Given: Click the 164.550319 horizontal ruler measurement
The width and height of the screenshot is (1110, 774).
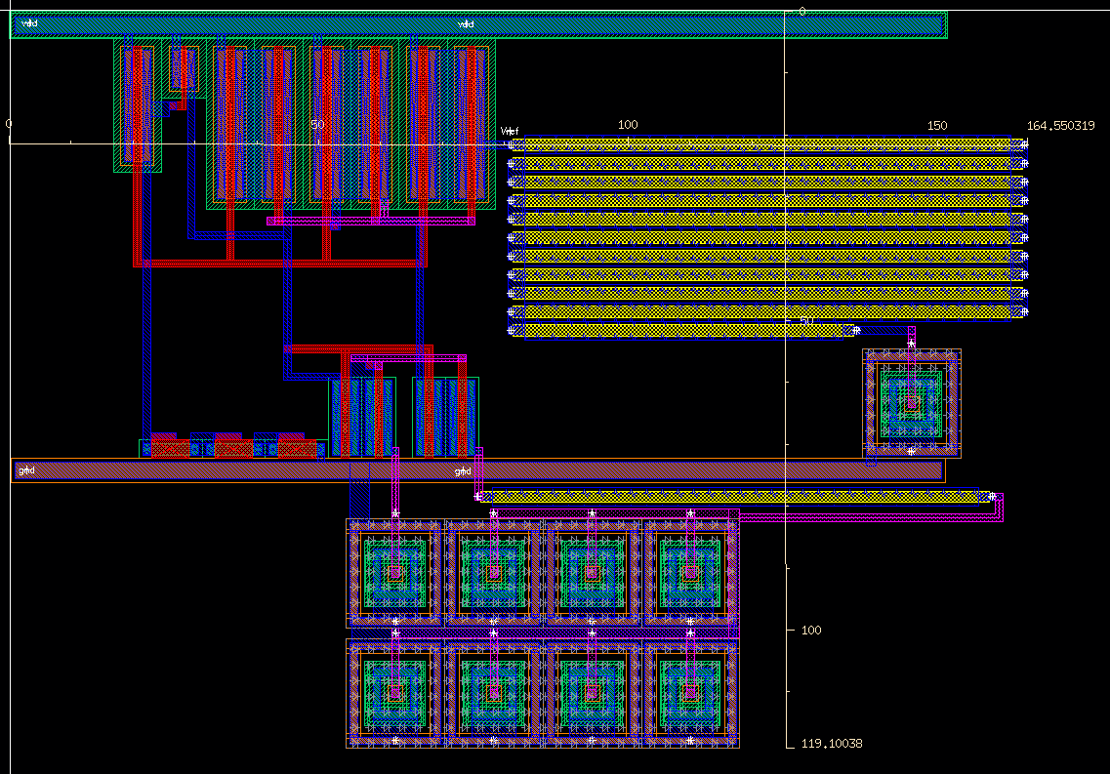Looking at the screenshot, I should (x=1066, y=126).
